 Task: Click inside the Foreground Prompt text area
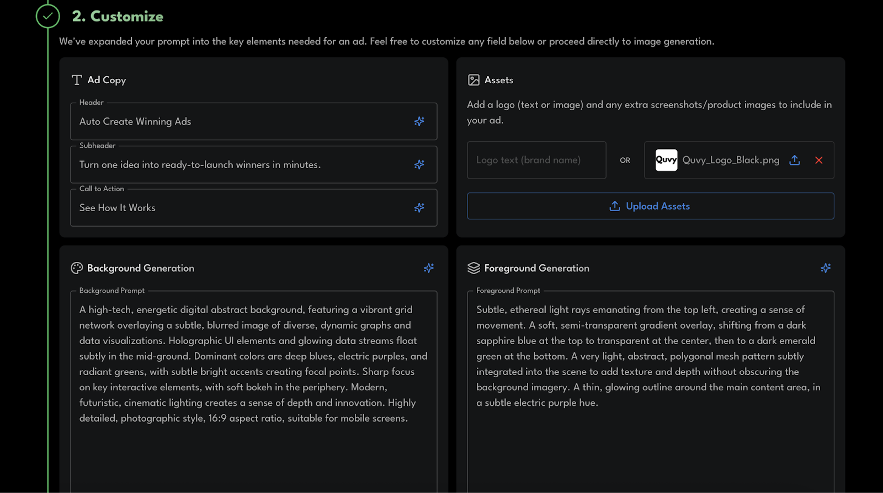(x=651, y=392)
